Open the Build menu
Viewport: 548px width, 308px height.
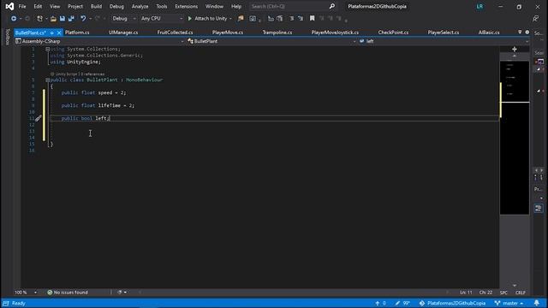96,6
